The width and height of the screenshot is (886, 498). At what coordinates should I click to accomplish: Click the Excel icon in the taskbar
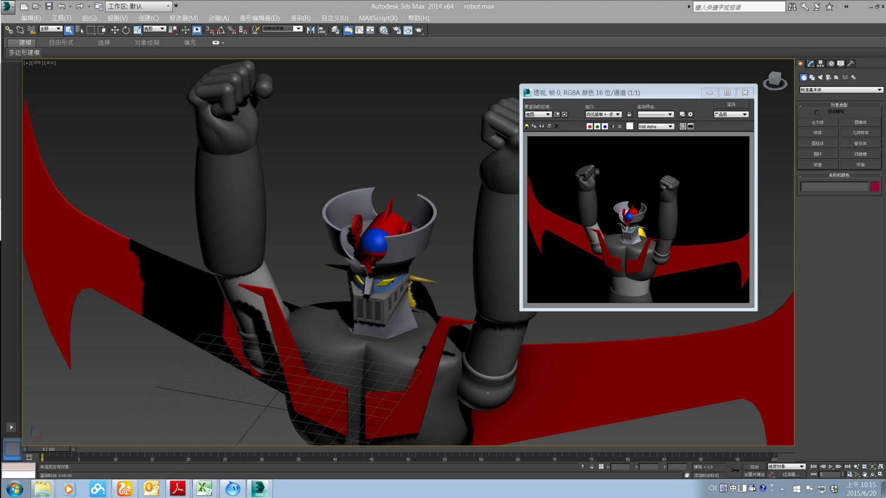(x=204, y=489)
